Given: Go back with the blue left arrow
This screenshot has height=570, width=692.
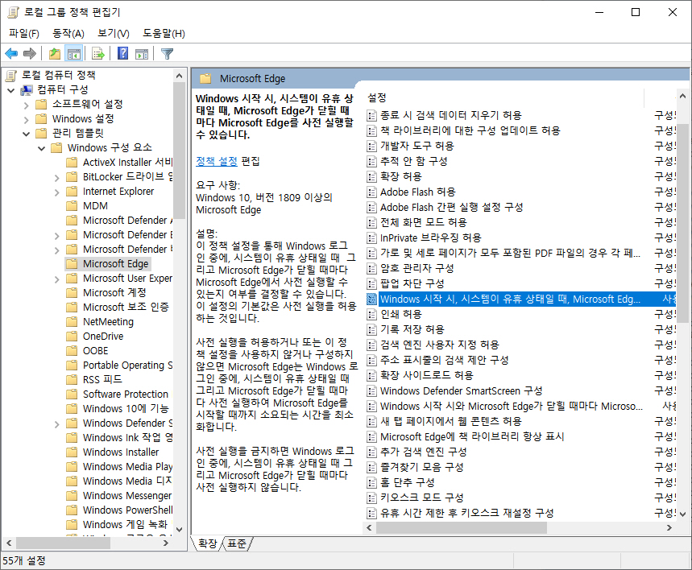Looking at the screenshot, I should [11, 54].
